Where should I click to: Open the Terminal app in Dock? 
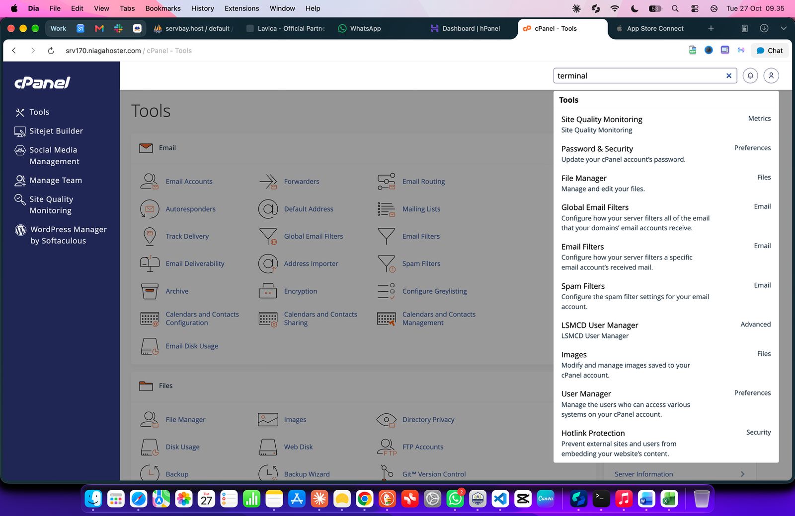[601, 499]
